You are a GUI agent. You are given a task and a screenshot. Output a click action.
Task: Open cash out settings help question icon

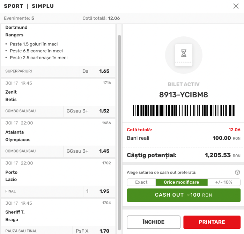coord(237,172)
